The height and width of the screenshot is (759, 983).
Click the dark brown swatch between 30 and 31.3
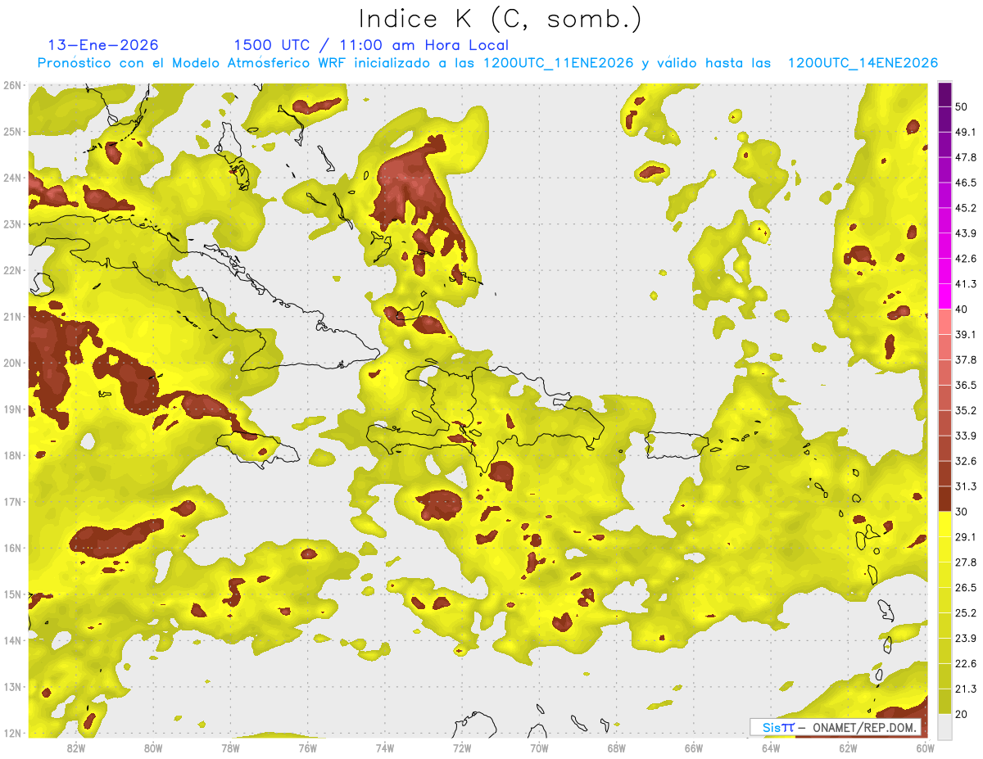click(944, 499)
